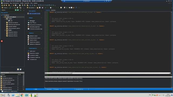This screenshot has width=173, height=97.
Task: Click the Языки row in objects list
Action: click(11, 86)
